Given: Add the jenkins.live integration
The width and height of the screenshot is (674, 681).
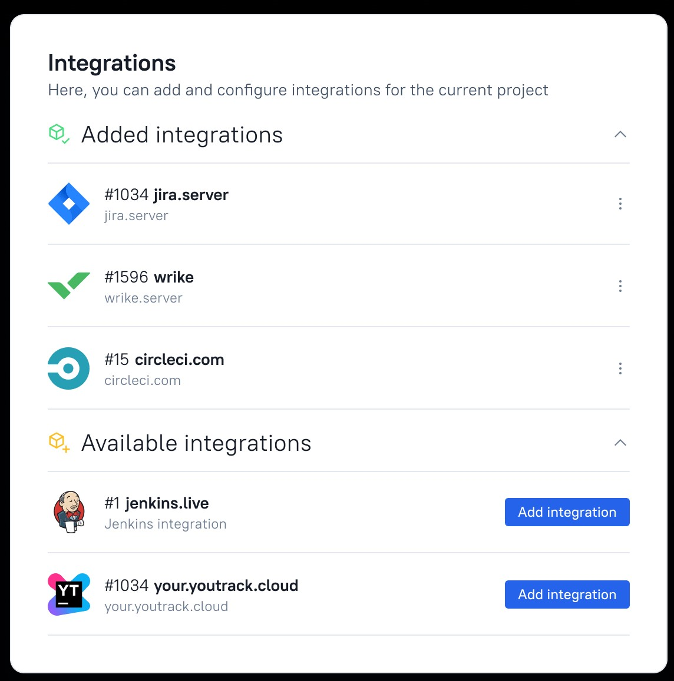Looking at the screenshot, I should (567, 512).
